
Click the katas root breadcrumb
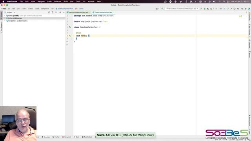(4, 9)
